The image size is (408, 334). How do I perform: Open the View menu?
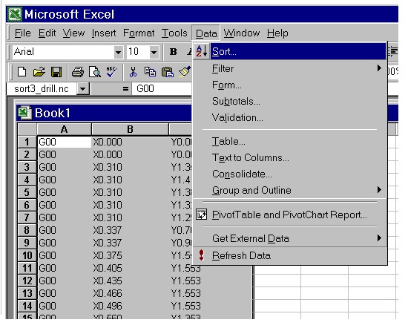click(x=74, y=33)
